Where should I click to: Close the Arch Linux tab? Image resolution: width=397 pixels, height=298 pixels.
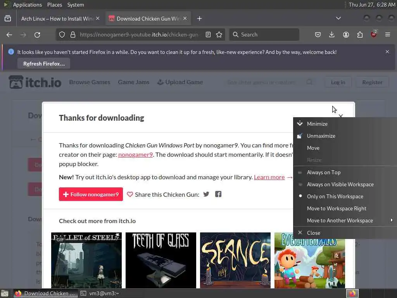pyautogui.click(x=98, y=19)
